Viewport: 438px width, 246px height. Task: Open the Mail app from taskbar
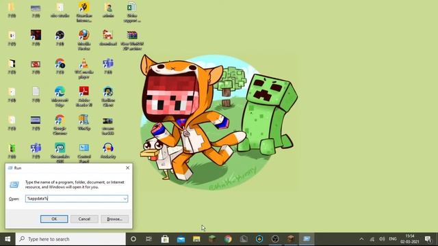181,239
